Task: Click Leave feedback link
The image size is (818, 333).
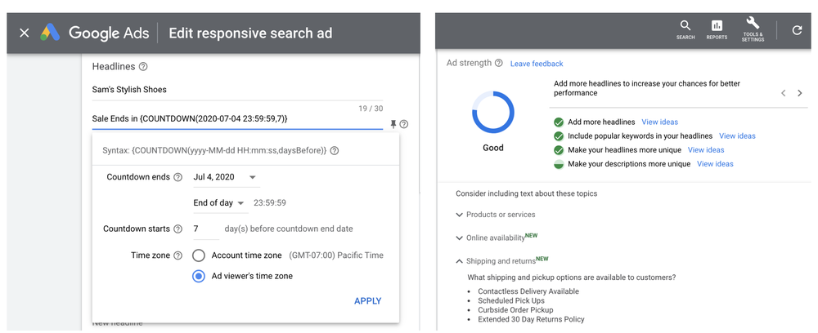Action: coord(537,64)
